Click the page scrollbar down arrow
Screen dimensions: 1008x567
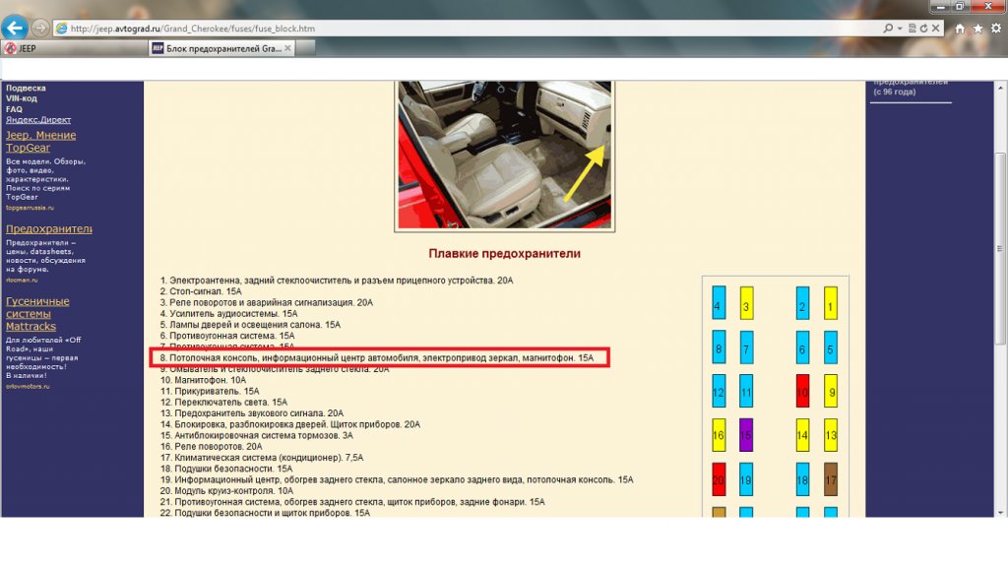[1000, 512]
